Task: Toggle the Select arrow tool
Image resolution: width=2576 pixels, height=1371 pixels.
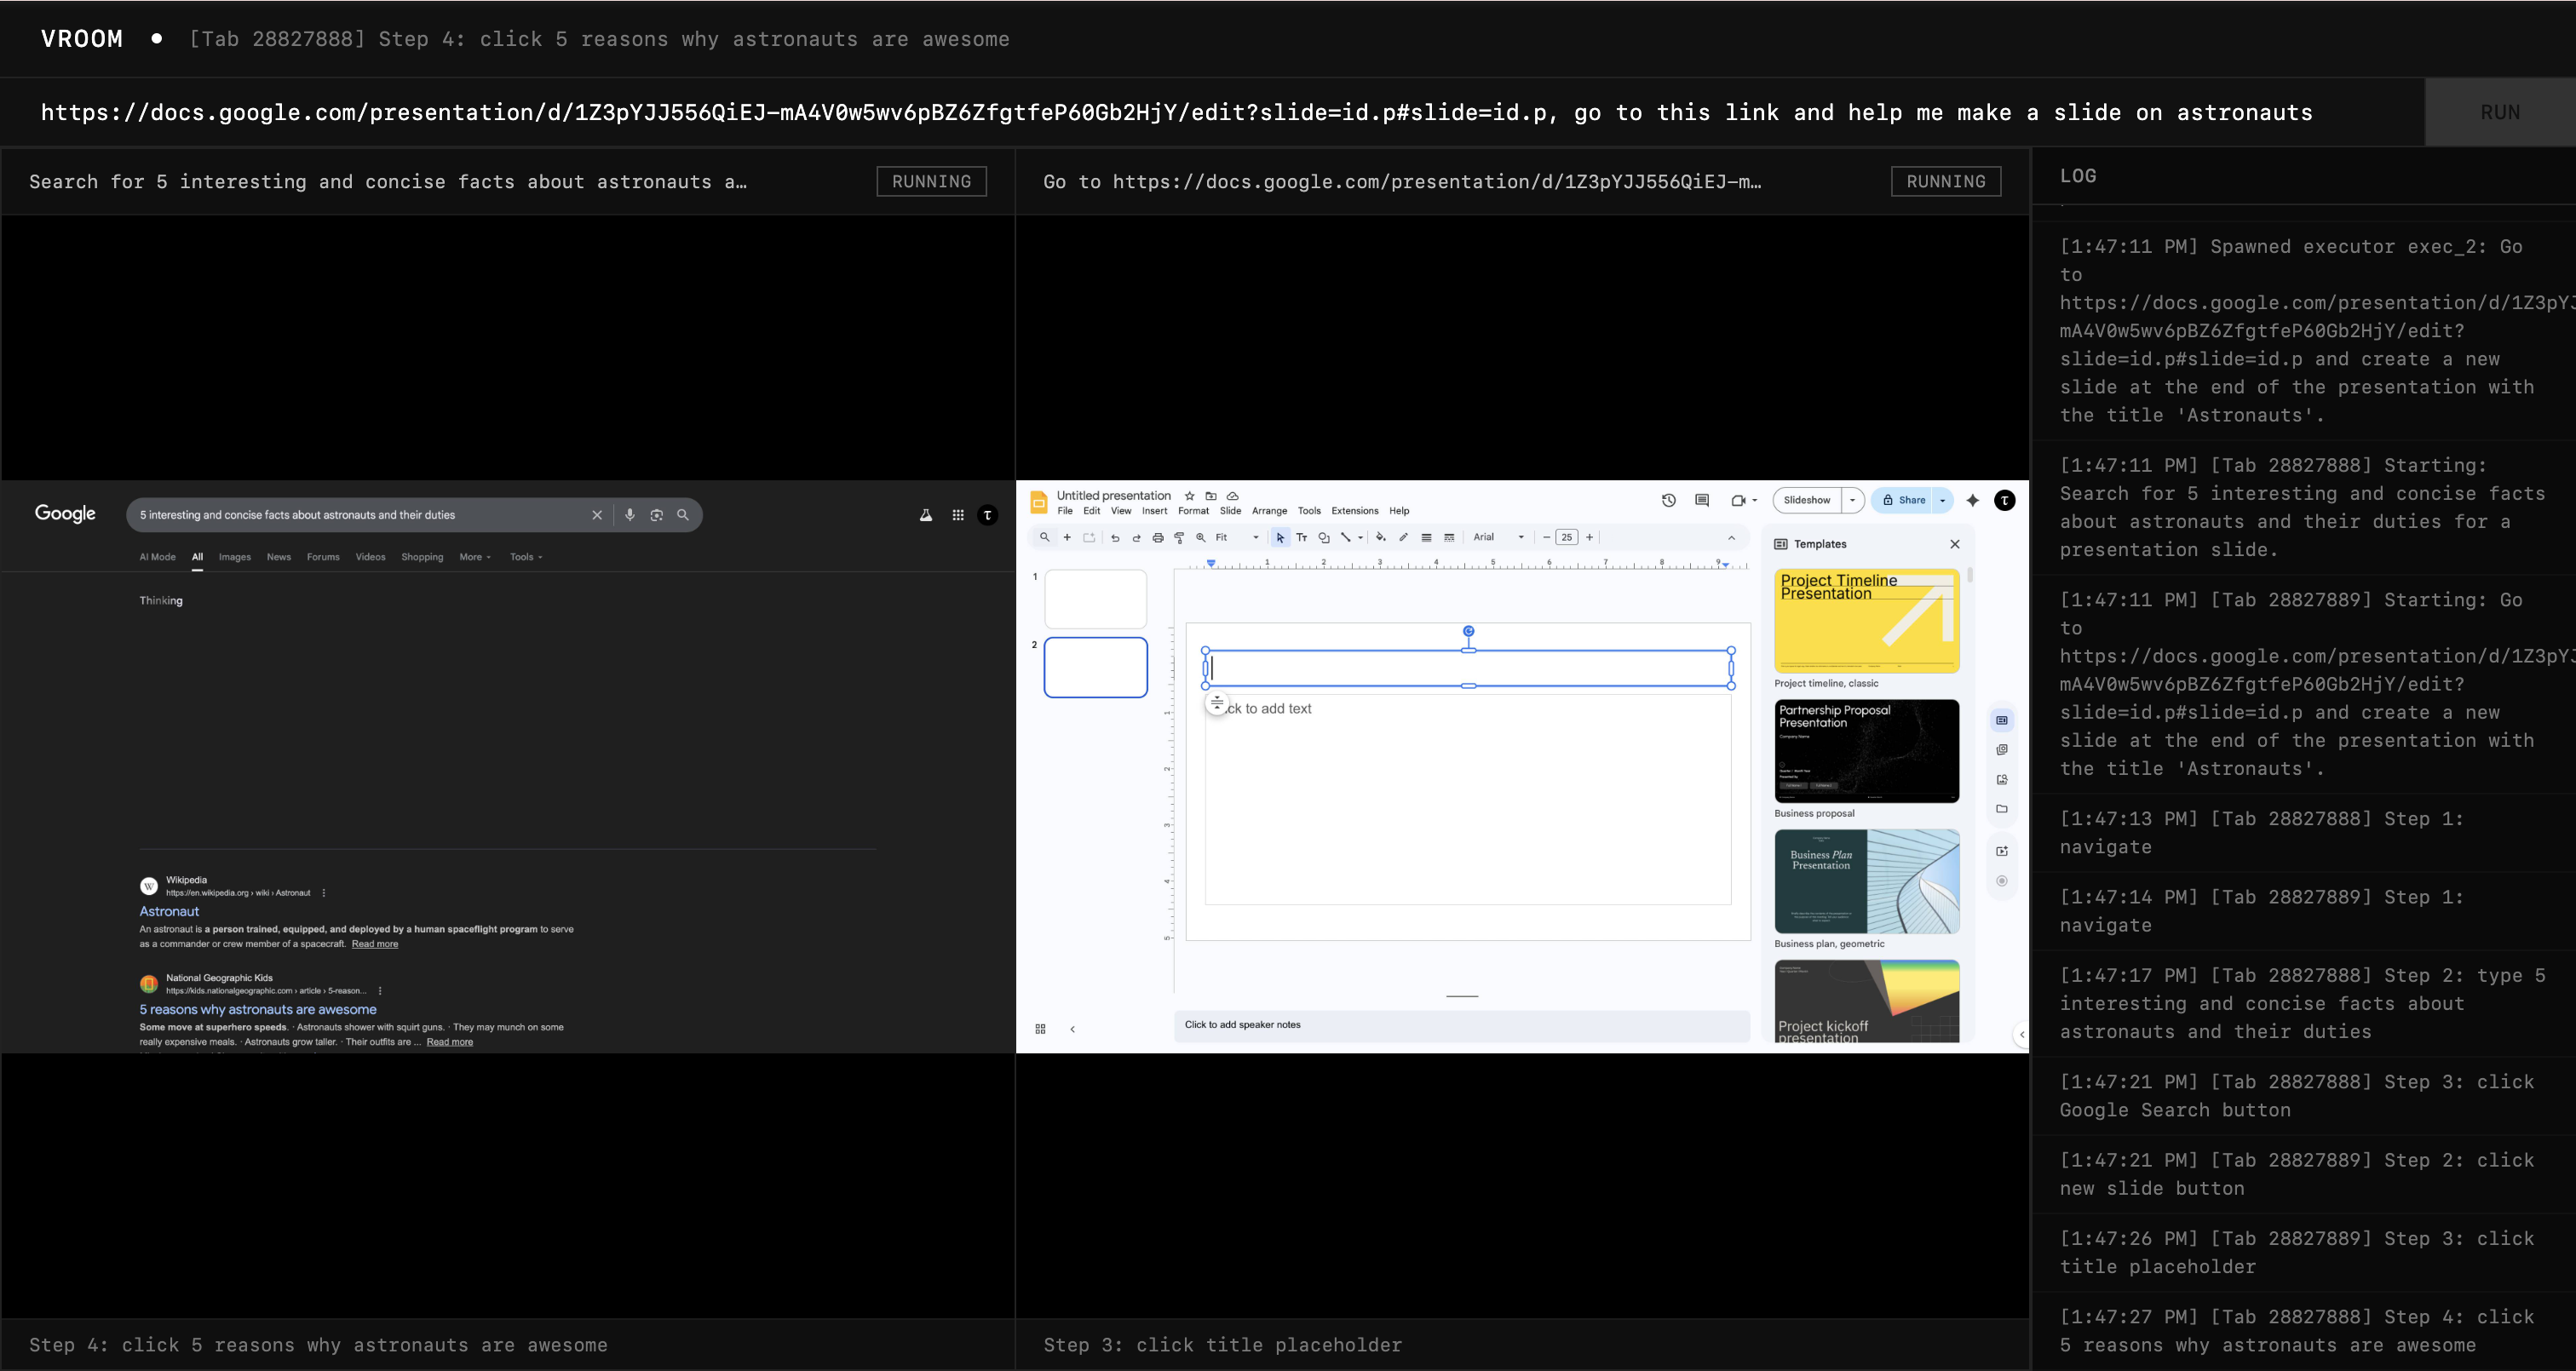Action: [1280, 537]
